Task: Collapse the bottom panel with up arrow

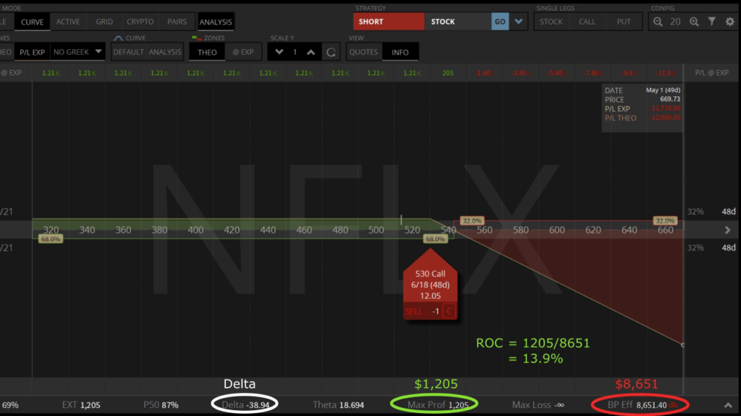Action: click(x=729, y=405)
